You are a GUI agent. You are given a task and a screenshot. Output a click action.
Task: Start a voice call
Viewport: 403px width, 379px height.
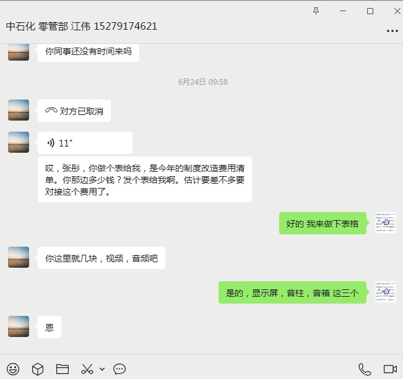(365, 369)
